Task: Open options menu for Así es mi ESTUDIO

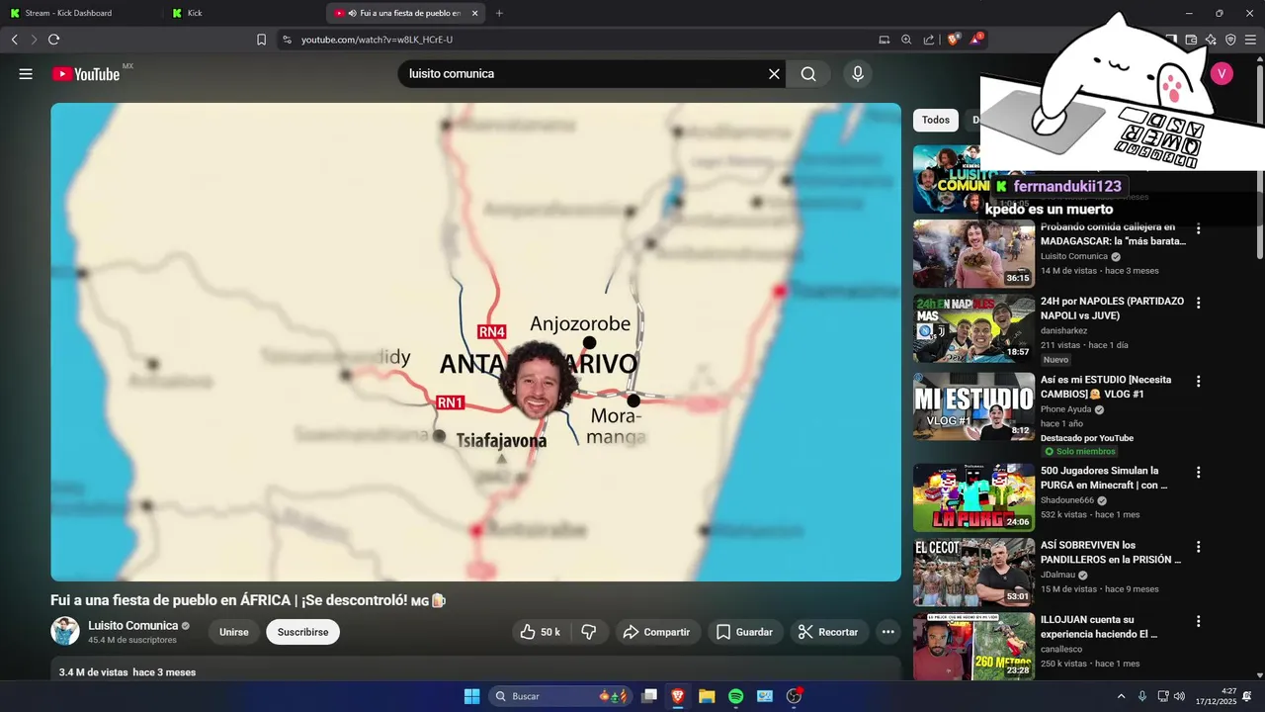Action: 1199,381
